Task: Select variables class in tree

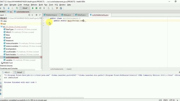Action: 9,60
